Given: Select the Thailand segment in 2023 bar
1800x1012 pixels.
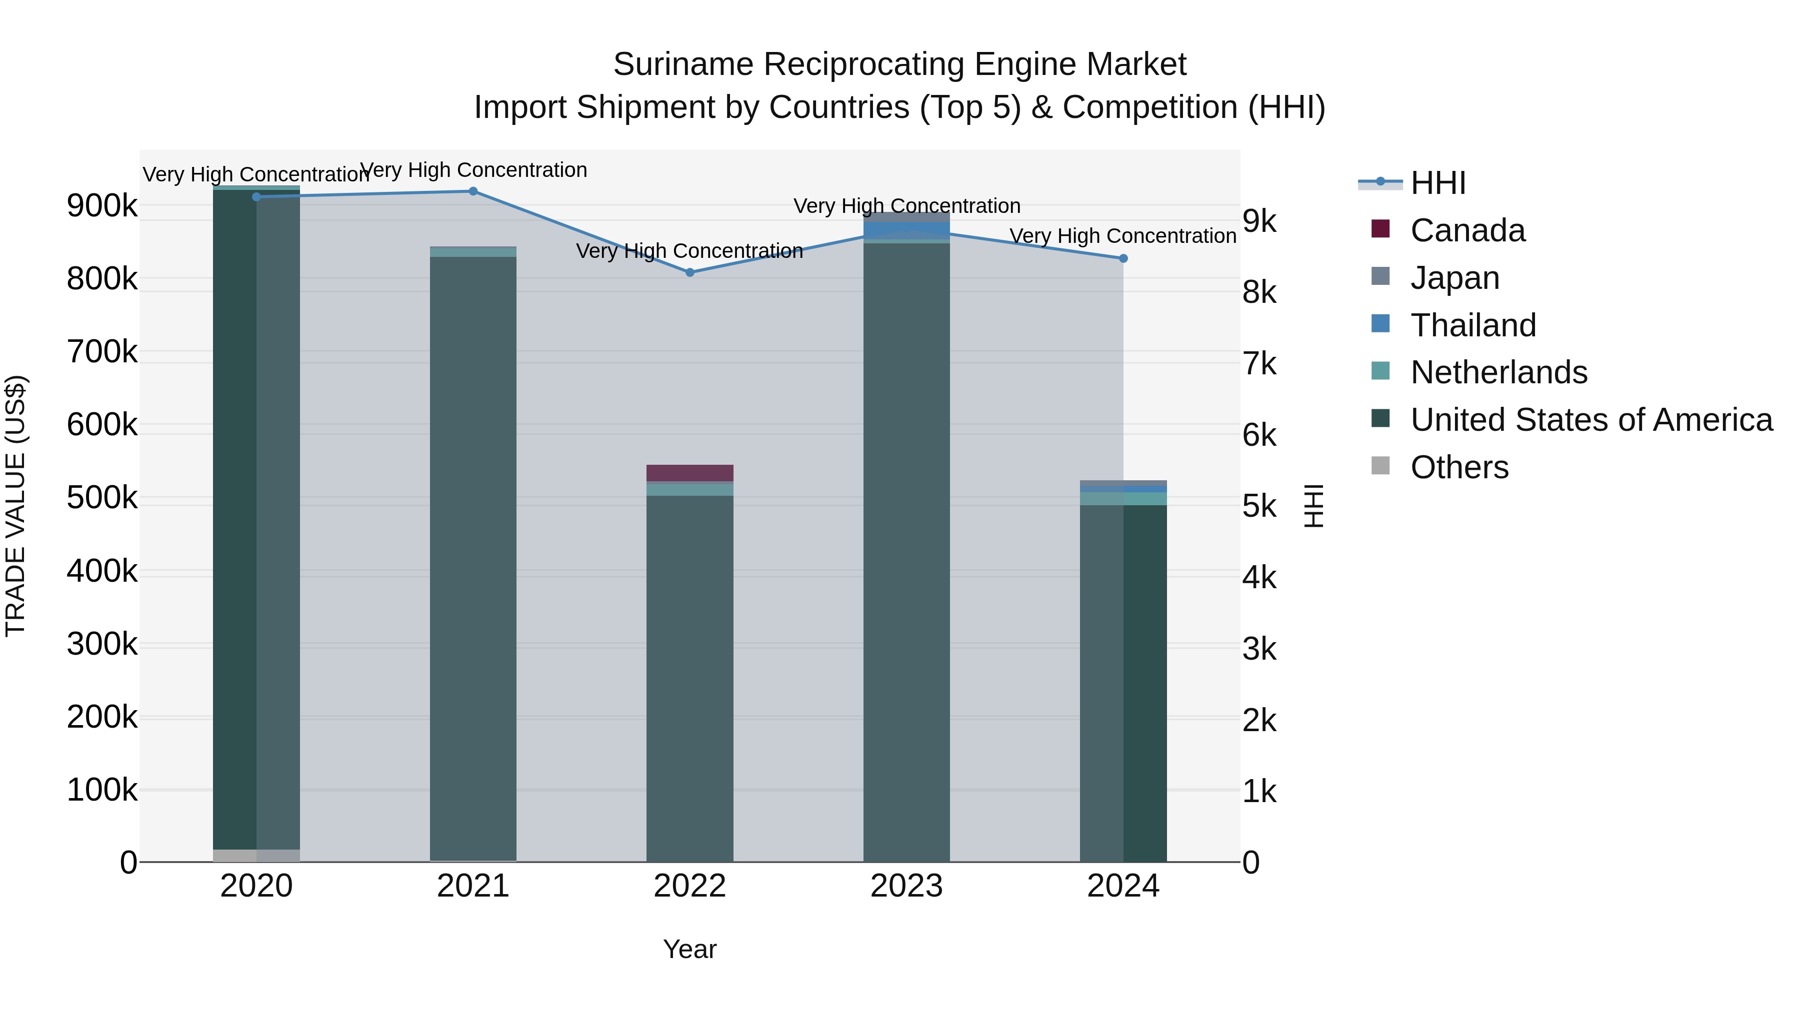Looking at the screenshot, I should (906, 230).
